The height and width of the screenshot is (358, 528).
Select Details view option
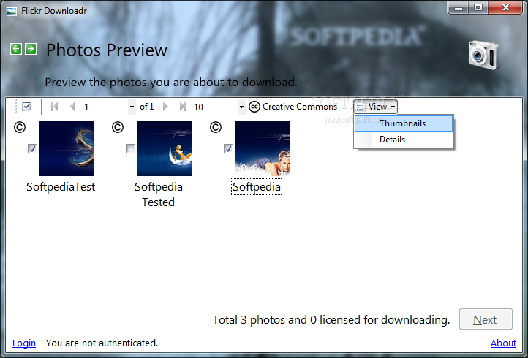click(404, 140)
